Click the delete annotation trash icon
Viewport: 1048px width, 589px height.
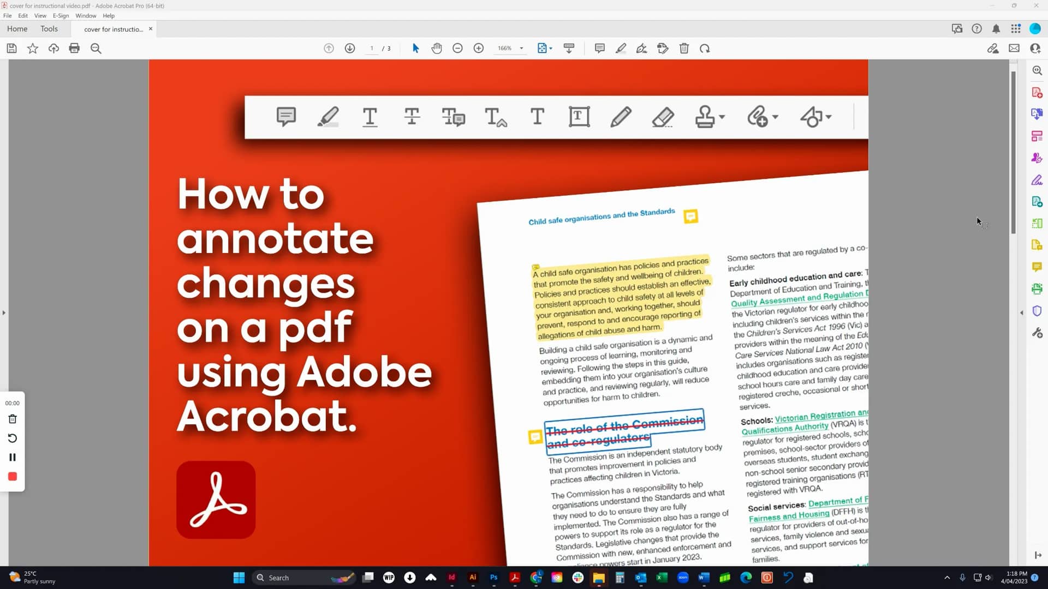coord(684,49)
